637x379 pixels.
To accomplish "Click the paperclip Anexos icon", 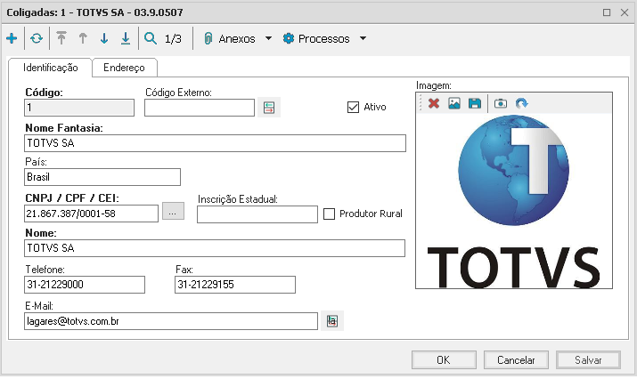I will (x=208, y=38).
